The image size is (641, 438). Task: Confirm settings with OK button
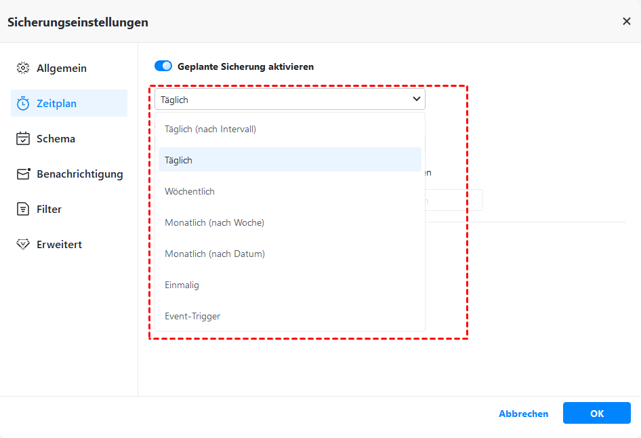pos(596,414)
